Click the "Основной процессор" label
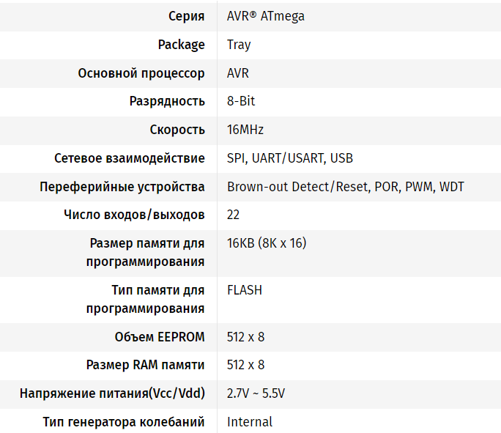Viewport: 501px width, 433px height. click(x=141, y=73)
